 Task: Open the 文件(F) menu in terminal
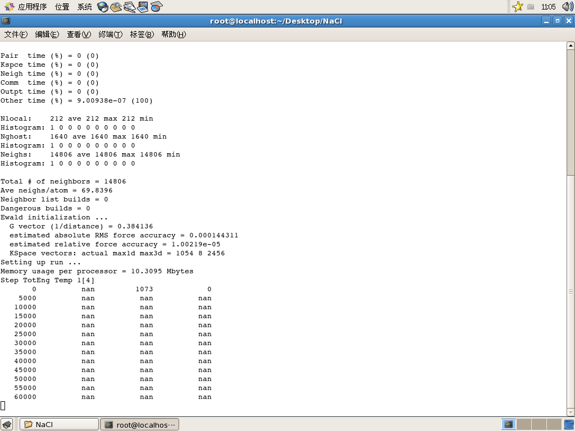pos(16,34)
